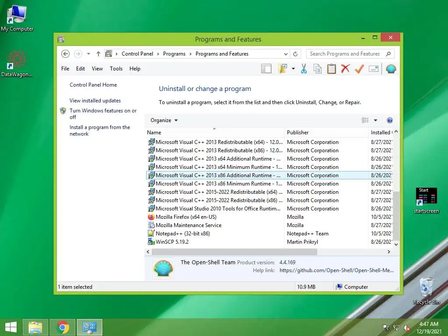Open View installed updates link
Screen dimensions: 448x336
(95, 101)
